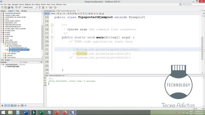This screenshot has height=115, width=205.
Task: Close the TipoprotectEjemplo3.java tab
Action: coord(78,11)
